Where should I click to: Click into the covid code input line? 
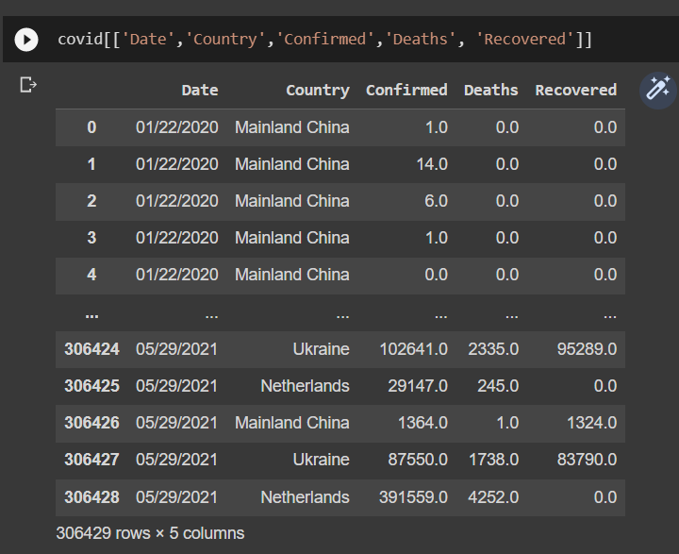point(324,40)
